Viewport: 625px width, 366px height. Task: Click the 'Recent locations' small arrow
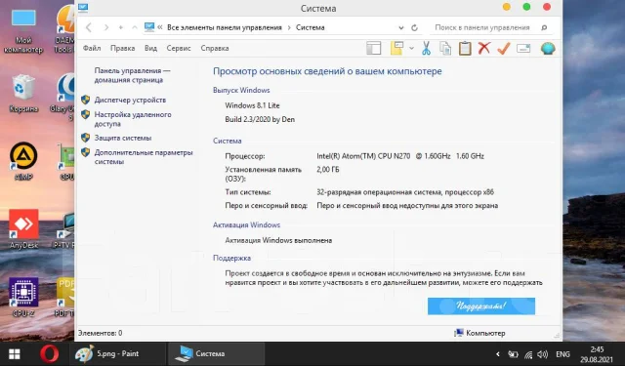121,27
